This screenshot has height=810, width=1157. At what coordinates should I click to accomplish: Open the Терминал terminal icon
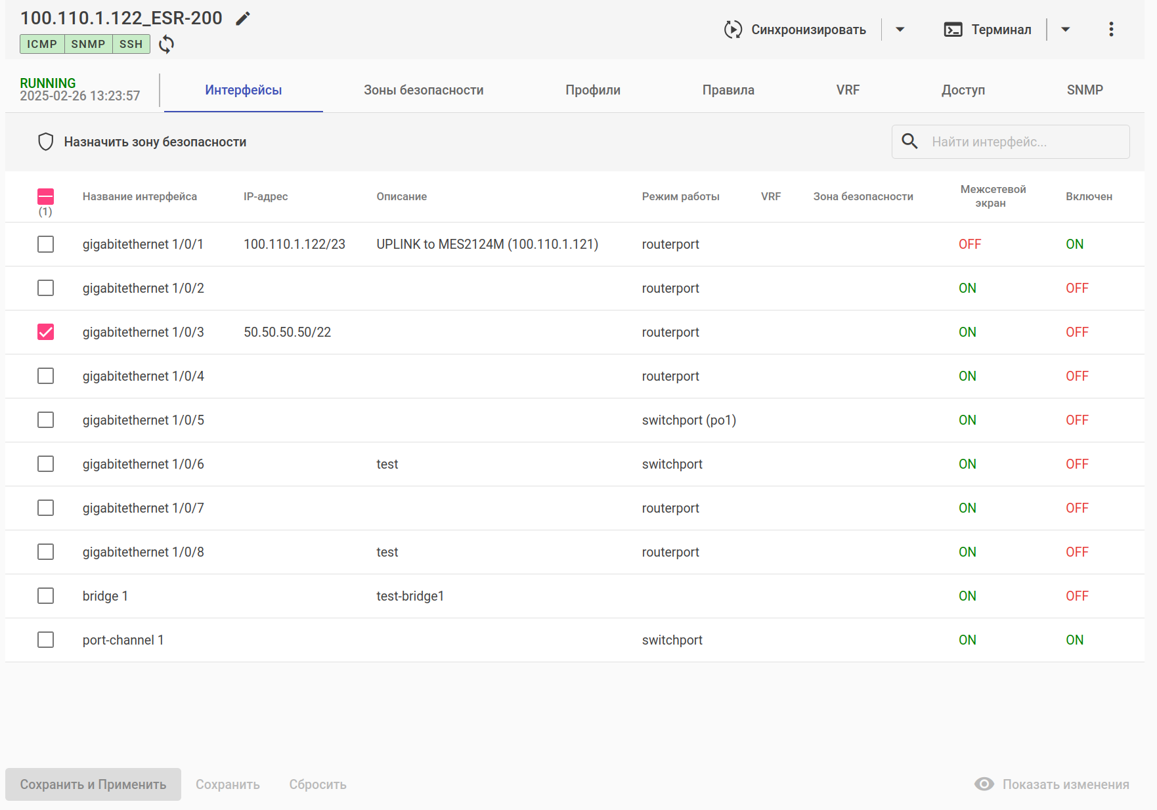coord(953,30)
